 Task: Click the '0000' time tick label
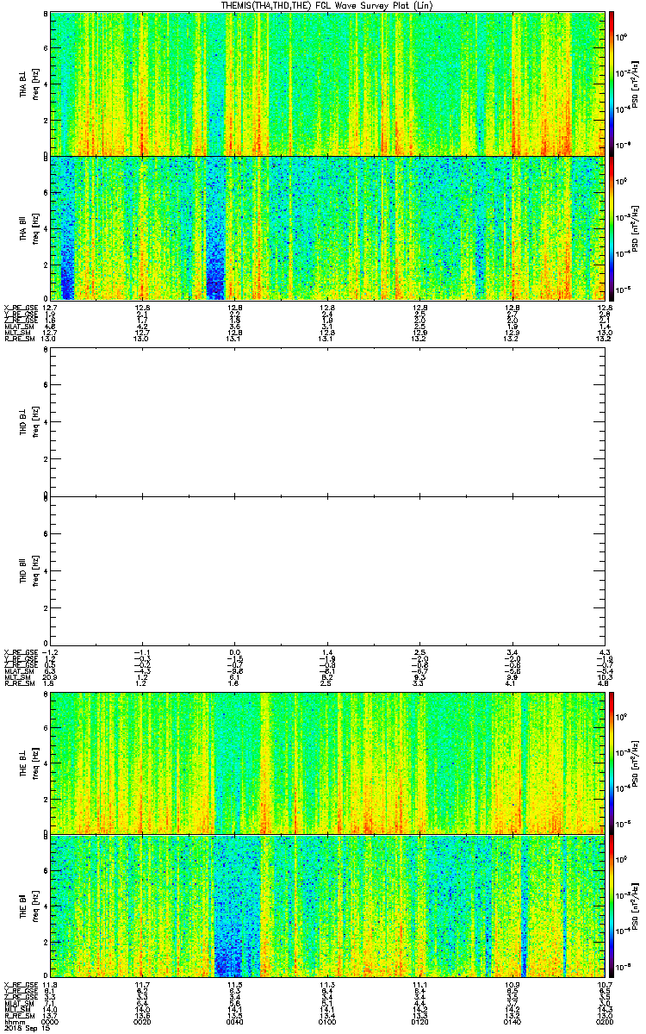tap(50, 1021)
